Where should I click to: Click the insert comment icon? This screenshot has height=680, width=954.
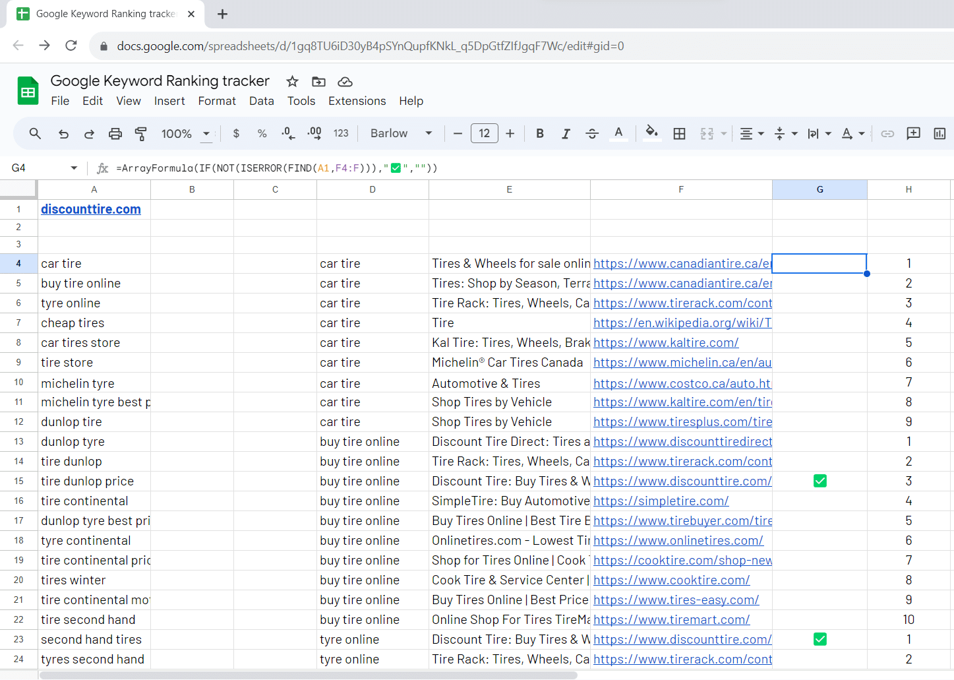tap(913, 134)
